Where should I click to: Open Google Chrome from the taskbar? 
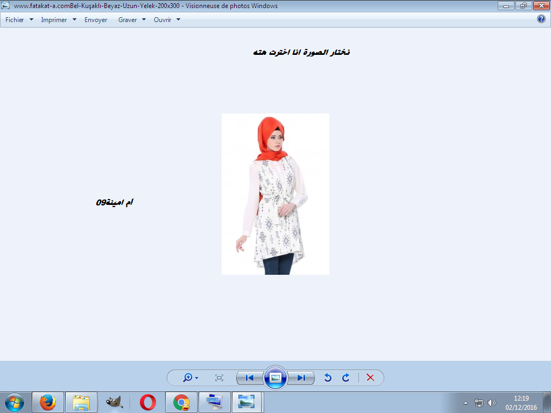(x=181, y=402)
